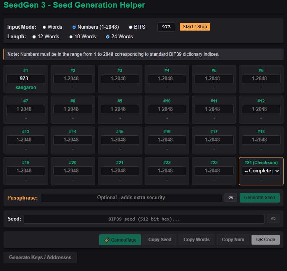The image size is (287, 271).
Task: Open the #24 Checksum dropdown
Action: pos(261,171)
